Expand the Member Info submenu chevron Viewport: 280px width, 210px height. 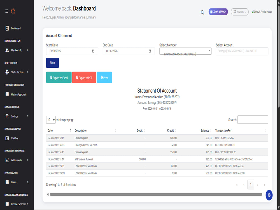[27, 50]
